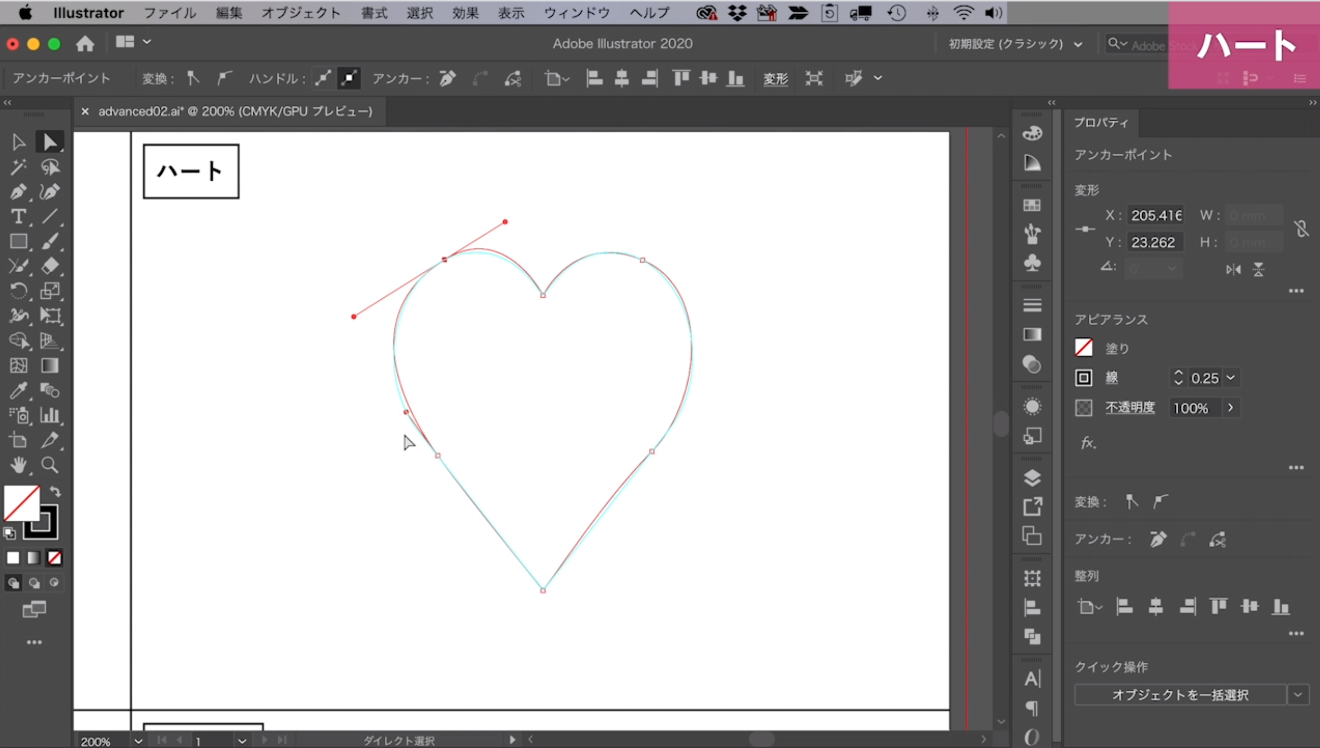Choose the Eyedropper tool
Viewport: 1320px width, 748px height.
pos(18,390)
